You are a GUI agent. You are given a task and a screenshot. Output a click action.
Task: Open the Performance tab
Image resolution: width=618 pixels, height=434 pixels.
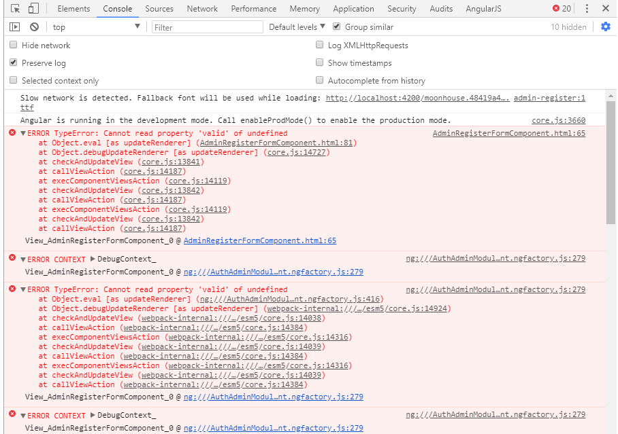pos(254,9)
